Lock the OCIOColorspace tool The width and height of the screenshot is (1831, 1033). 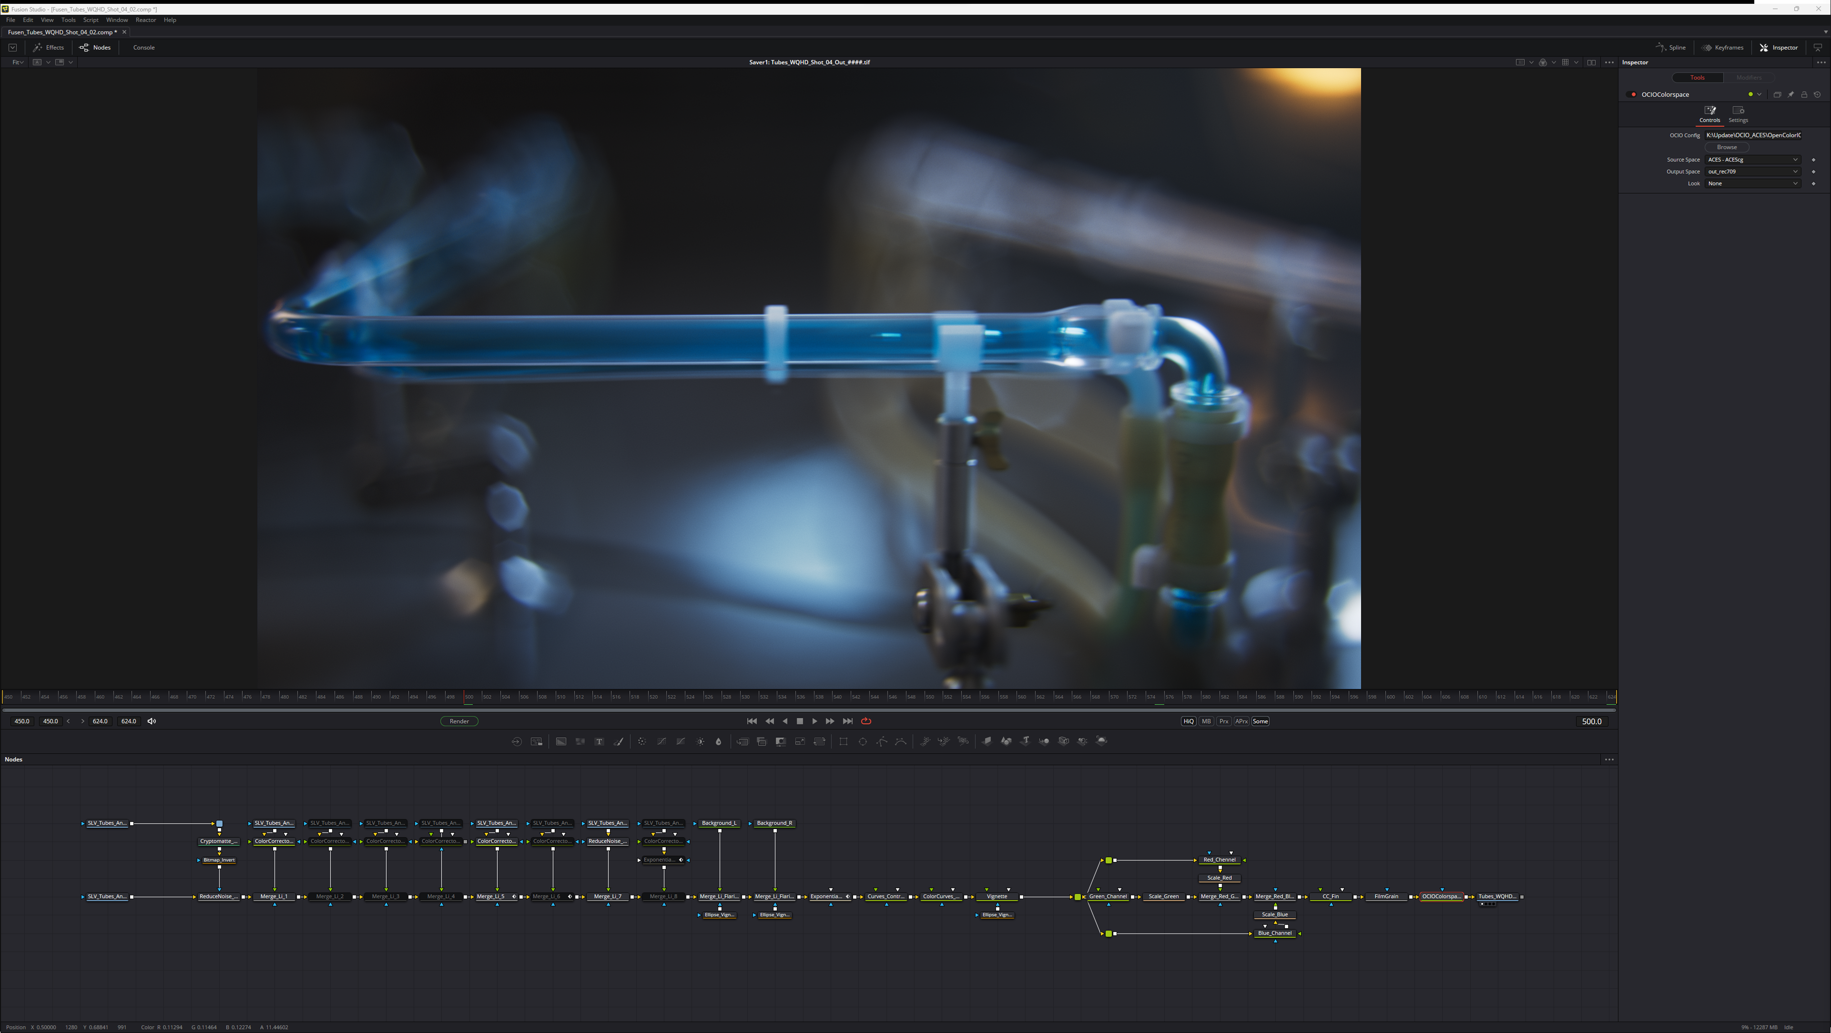[x=1804, y=94]
